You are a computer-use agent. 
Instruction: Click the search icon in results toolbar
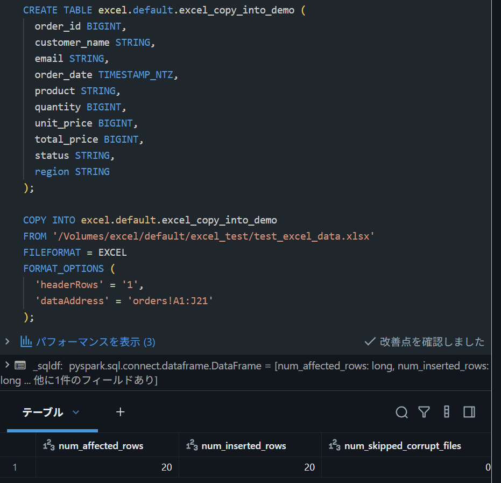tap(401, 412)
